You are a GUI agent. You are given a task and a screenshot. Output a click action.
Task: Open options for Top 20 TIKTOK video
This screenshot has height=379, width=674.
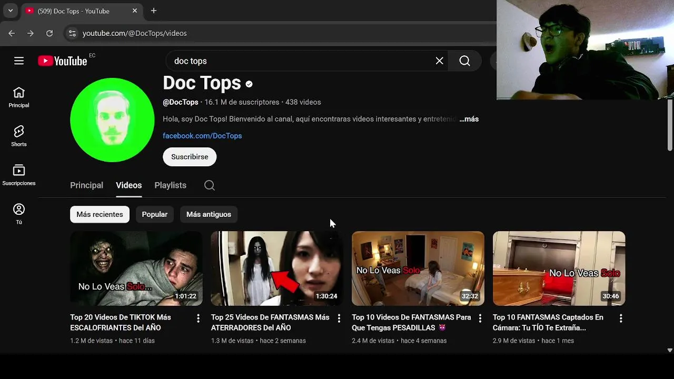(198, 318)
